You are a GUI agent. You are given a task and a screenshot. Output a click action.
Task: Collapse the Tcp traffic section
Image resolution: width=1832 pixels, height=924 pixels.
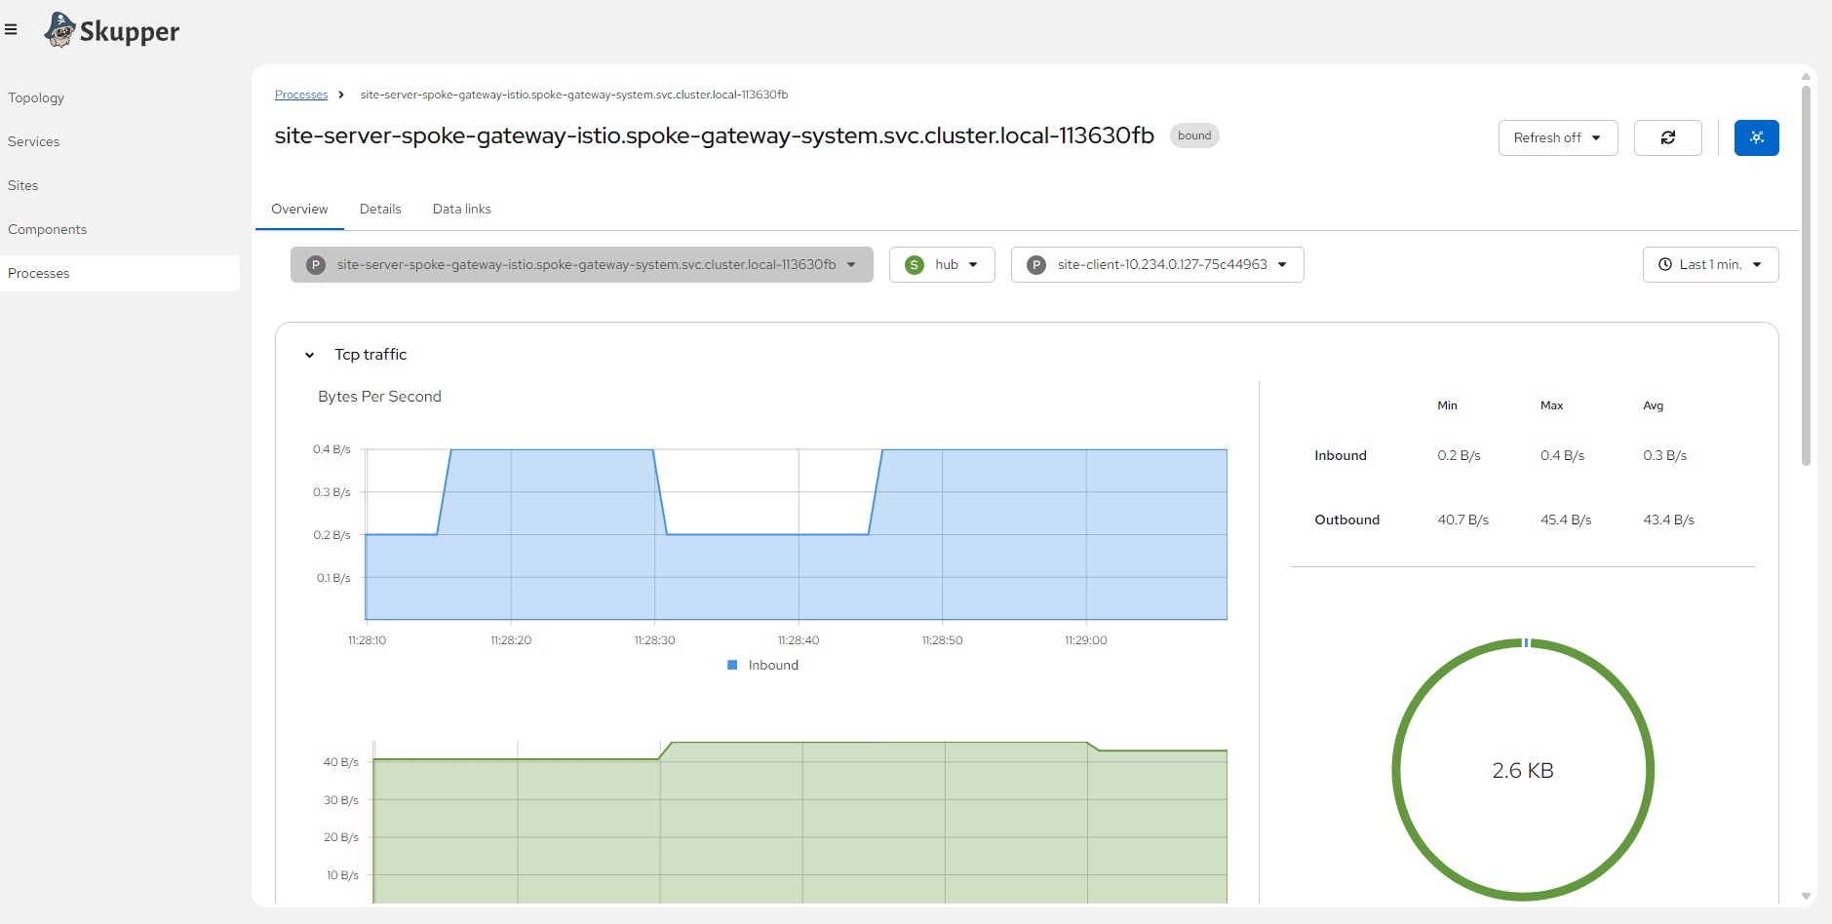(x=309, y=355)
